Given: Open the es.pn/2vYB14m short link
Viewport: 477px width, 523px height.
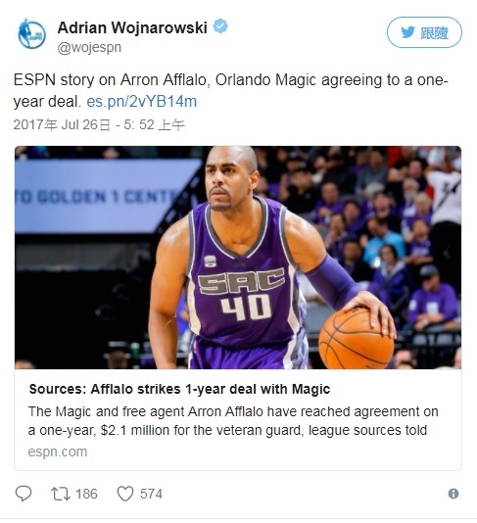Looking at the screenshot, I should (x=141, y=102).
